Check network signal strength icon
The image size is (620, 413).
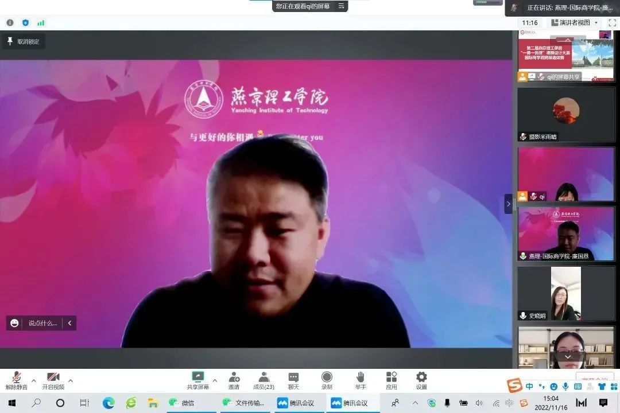click(x=41, y=23)
